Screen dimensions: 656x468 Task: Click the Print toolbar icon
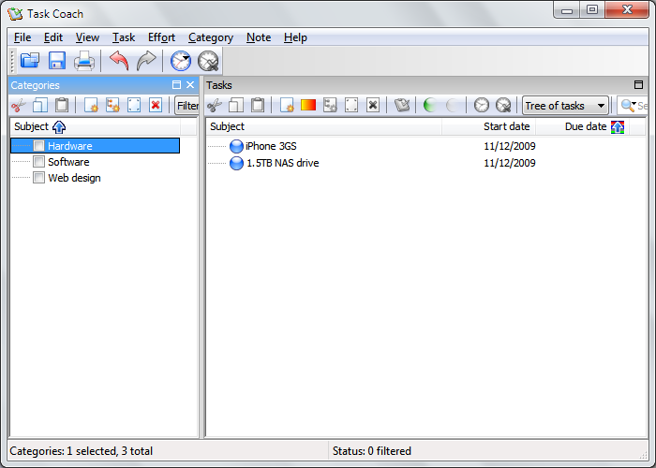(x=84, y=61)
